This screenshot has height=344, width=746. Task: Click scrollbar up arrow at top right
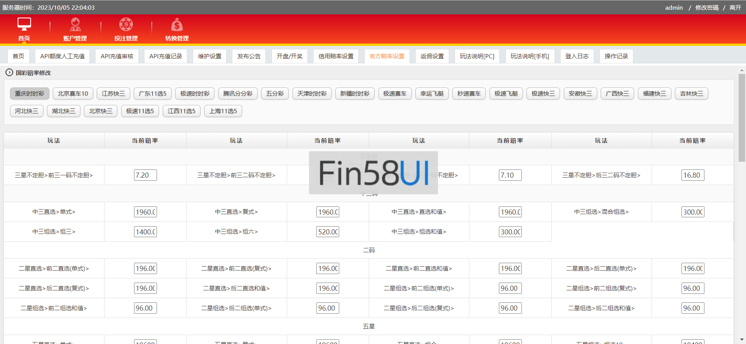tap(742, 70)
